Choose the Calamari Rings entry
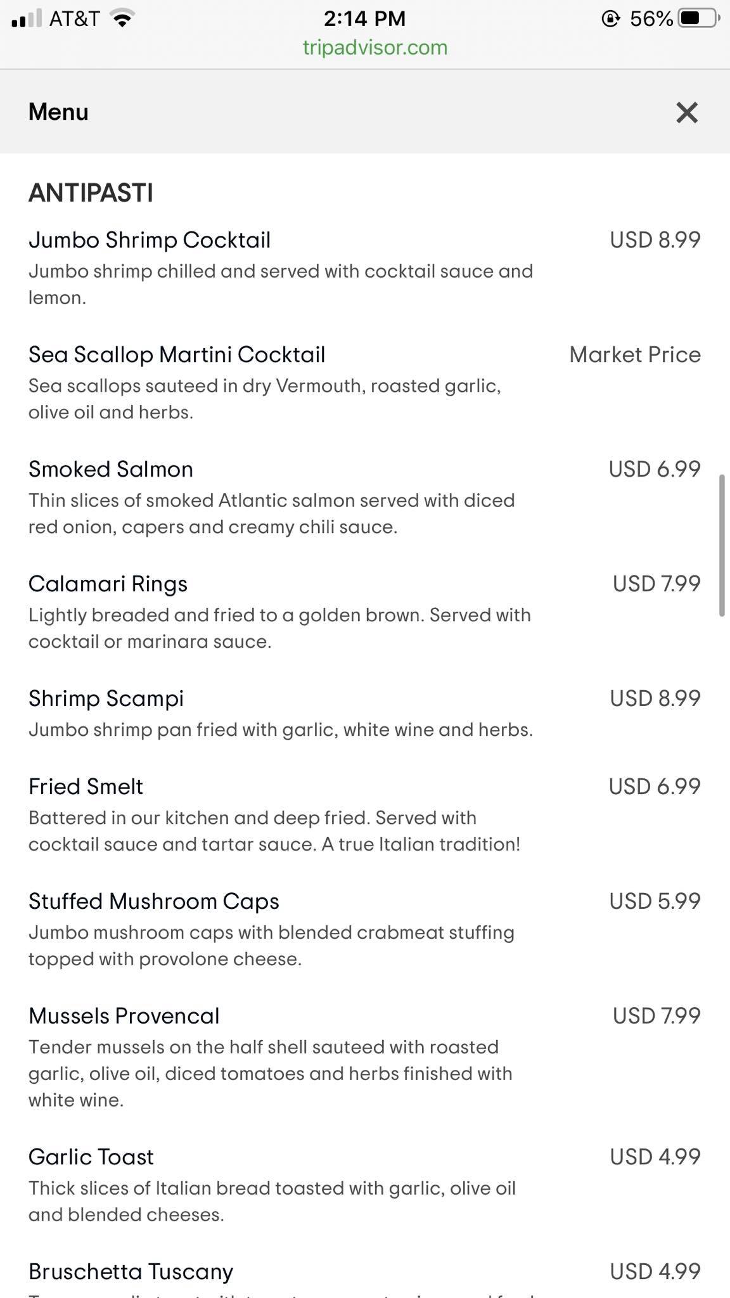The width and height of the screenshot is (730, 1298). tap(108, 584)
